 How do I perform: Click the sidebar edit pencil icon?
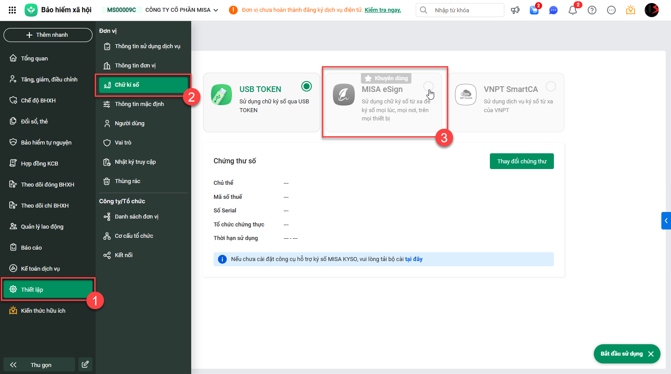86,364
